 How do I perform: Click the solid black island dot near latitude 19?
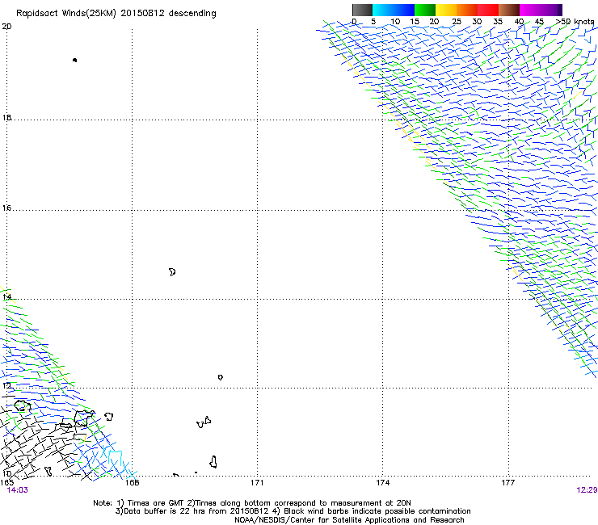tap(74, 60)
